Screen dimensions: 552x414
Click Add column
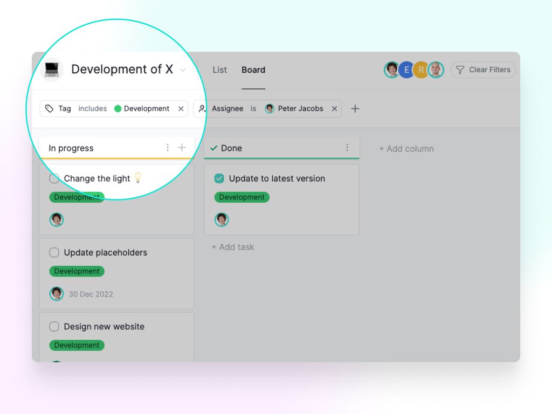pos(406,149)
